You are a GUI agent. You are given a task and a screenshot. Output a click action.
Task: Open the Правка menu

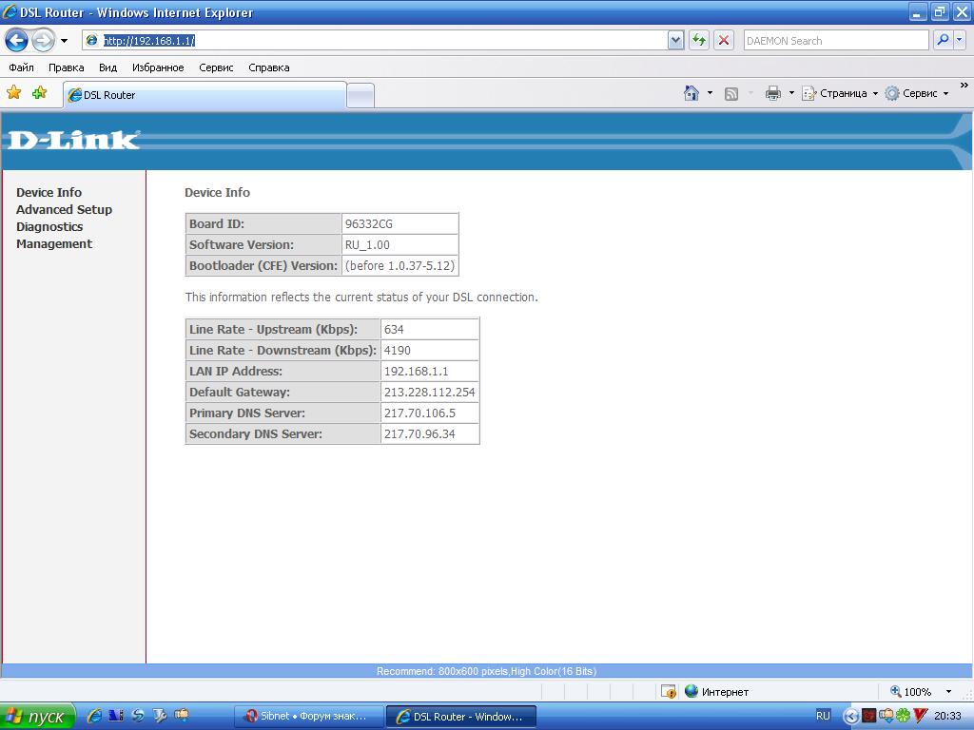click(66, 67)
